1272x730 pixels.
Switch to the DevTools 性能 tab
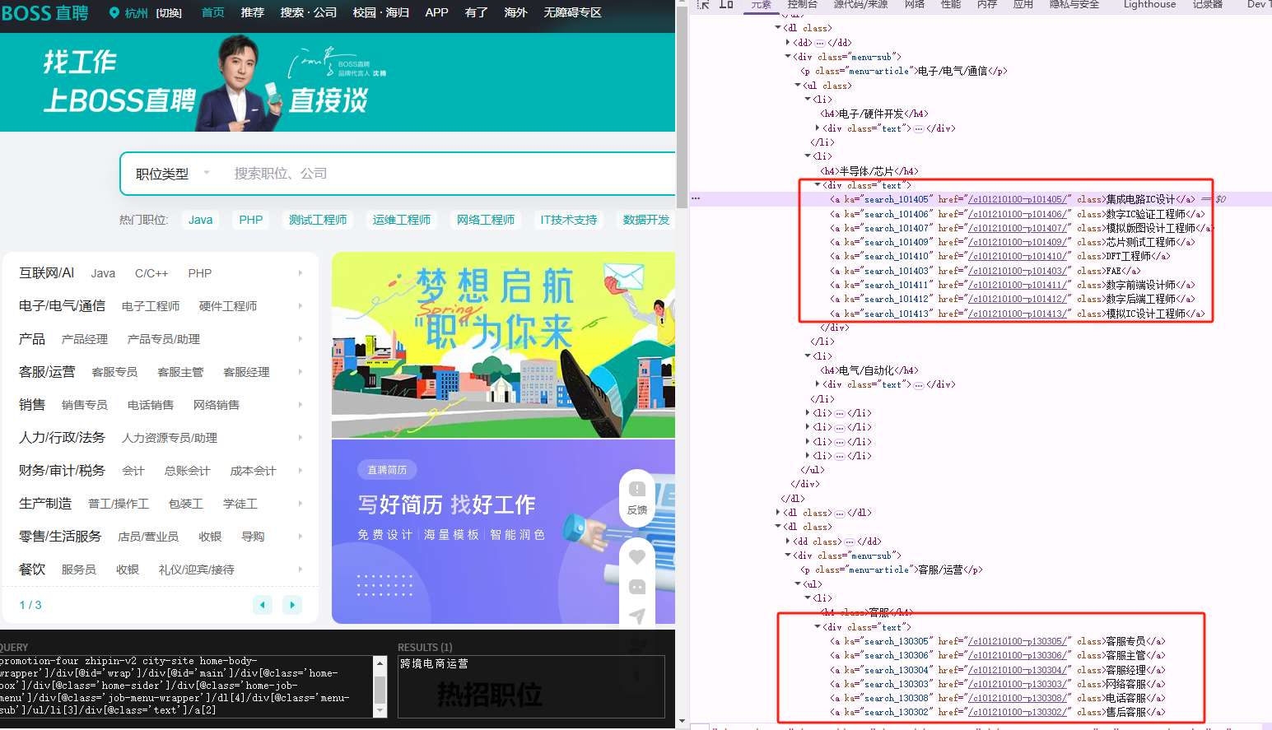951,4
